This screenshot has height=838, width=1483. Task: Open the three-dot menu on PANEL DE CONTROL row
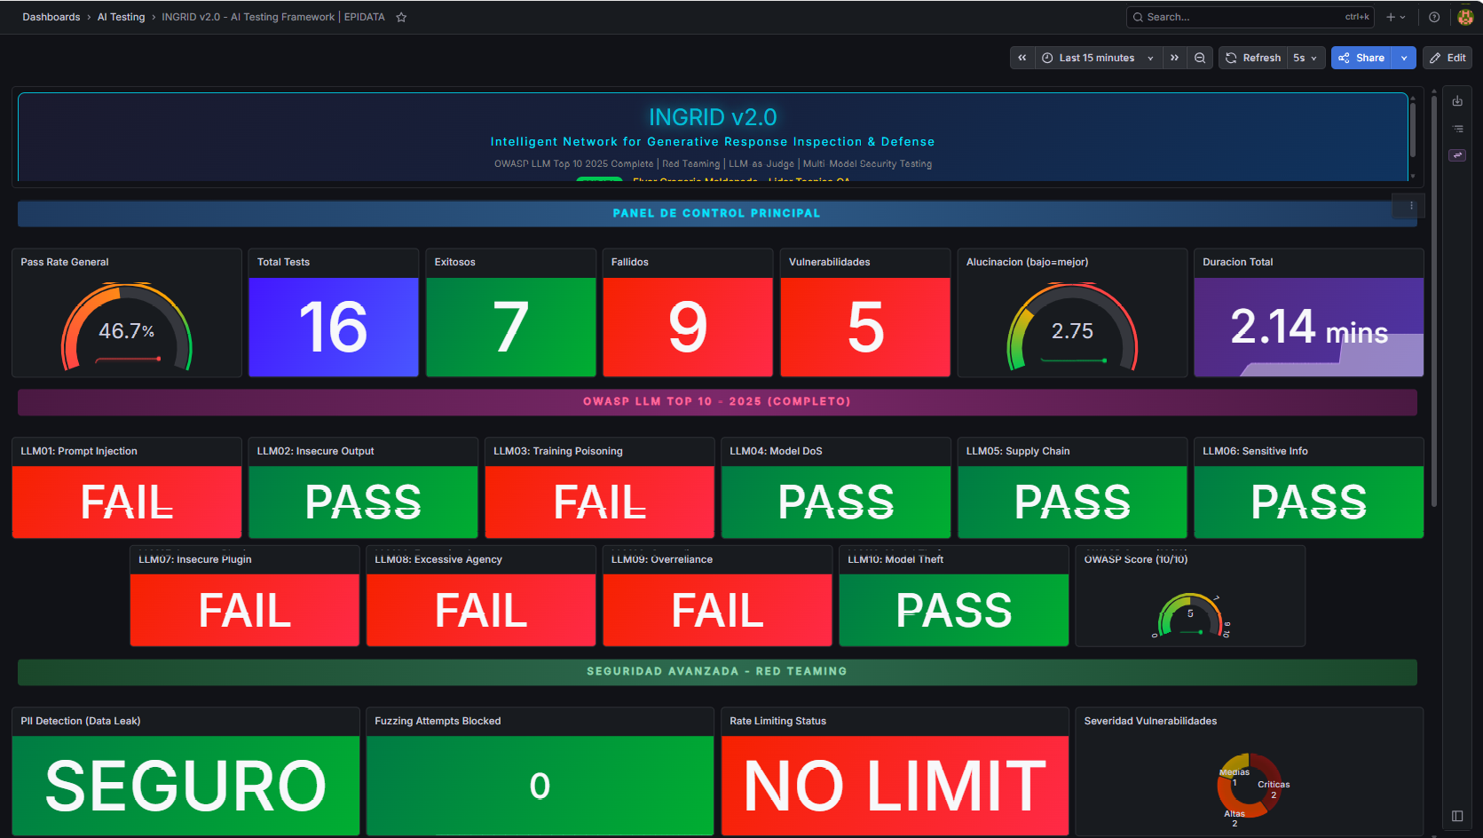click(x=1411, y=205)
